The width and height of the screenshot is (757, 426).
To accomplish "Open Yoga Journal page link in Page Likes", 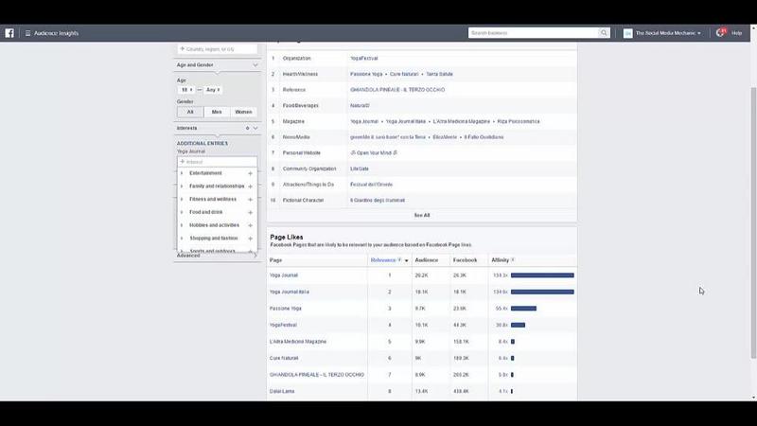I will pos(283,275).
